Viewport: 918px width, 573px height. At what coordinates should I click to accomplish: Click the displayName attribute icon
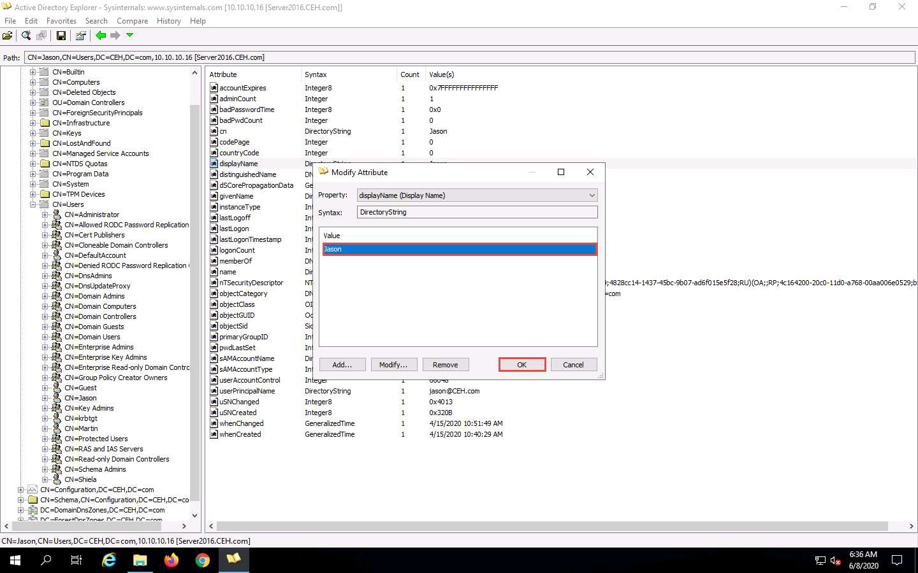click(214, 164)
